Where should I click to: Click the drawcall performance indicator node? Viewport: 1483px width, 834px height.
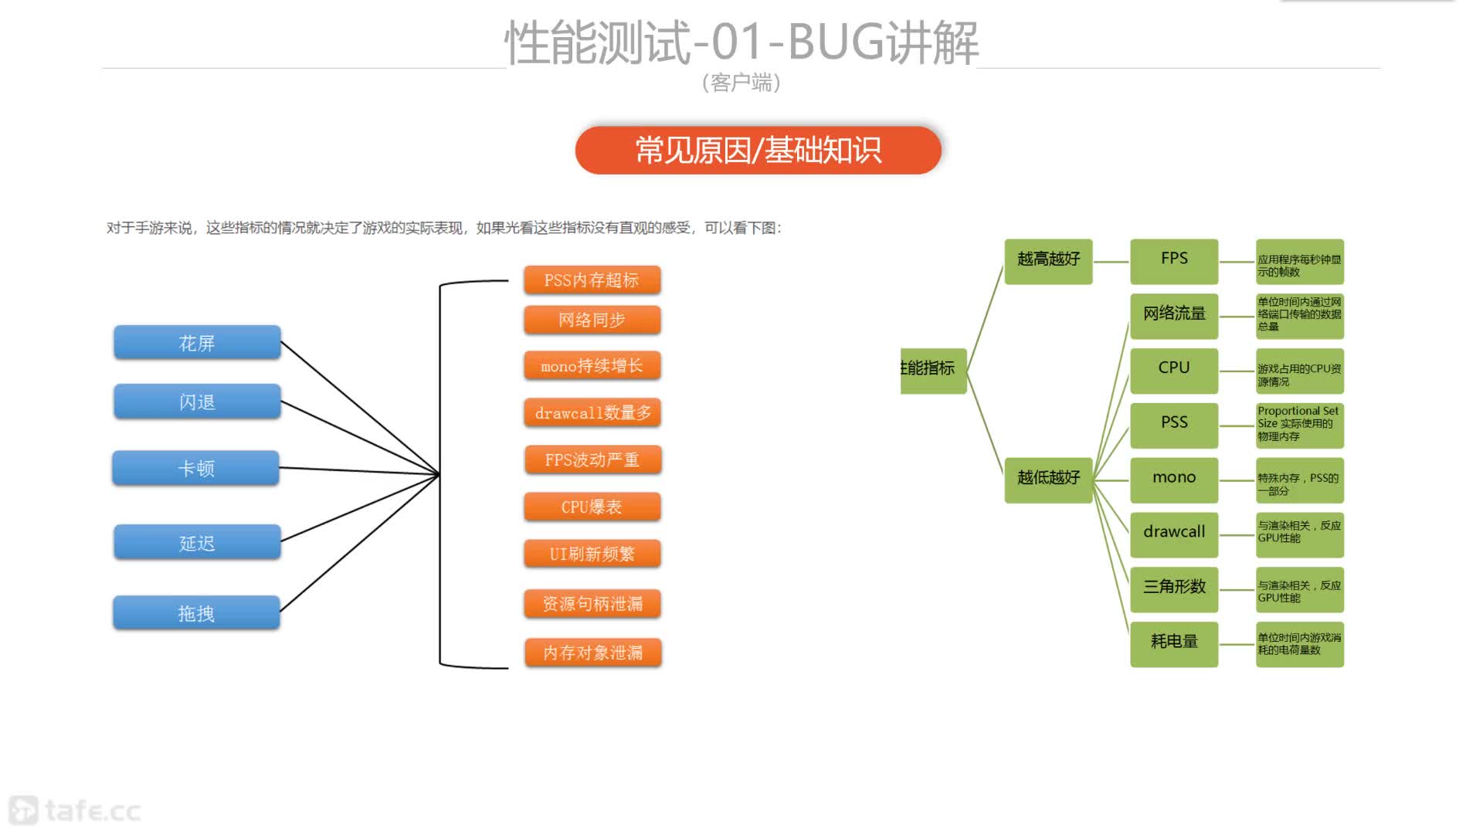tap(1174, 531)
